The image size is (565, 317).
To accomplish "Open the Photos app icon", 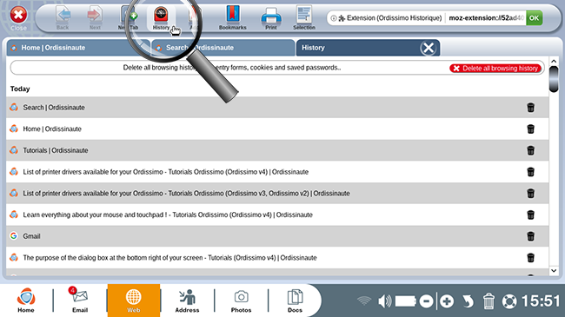I will [x=241, y=300].
